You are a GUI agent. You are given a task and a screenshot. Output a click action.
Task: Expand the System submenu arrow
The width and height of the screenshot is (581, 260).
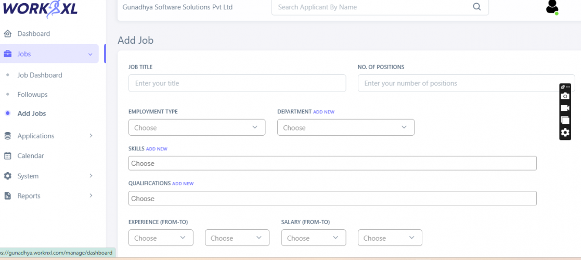click(91, 176)
